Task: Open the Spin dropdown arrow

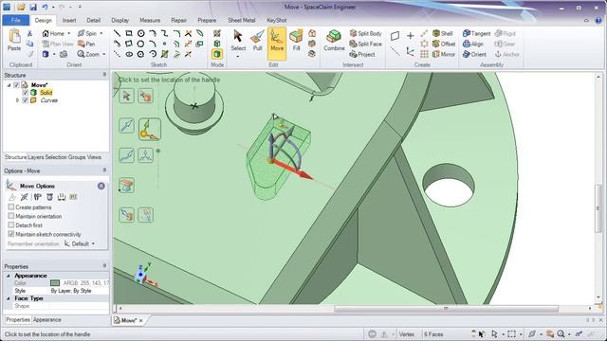Action: click(x=101, y=34)
